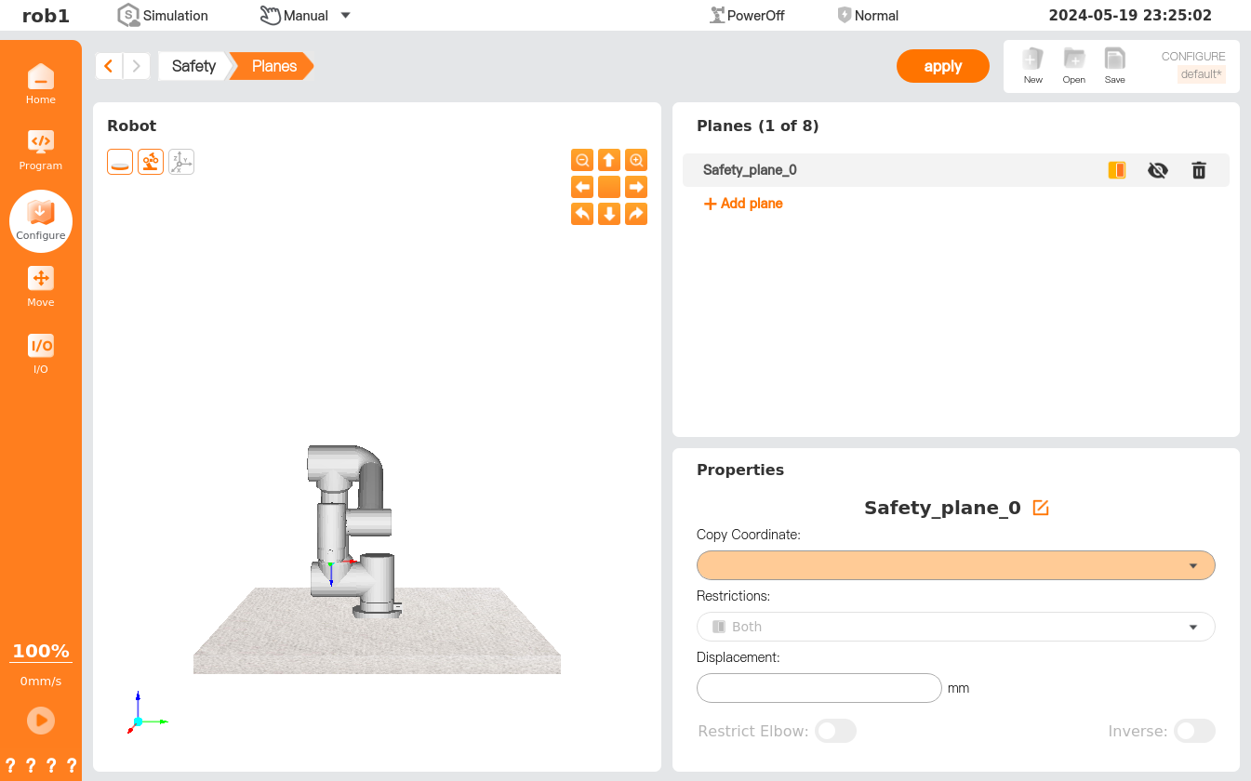Zoom in the robot 3D view
The height and width of the screenshot is (781, 1251).
[636, 160]
